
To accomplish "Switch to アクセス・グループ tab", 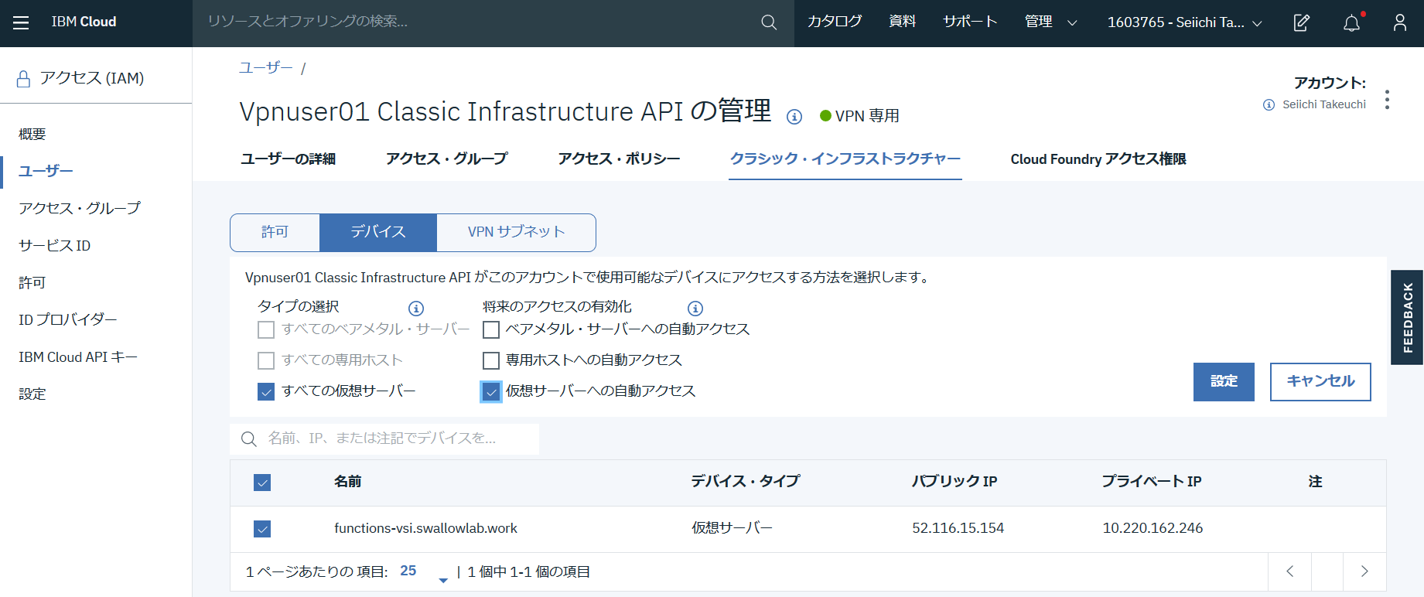I will (x=447, y=159).
